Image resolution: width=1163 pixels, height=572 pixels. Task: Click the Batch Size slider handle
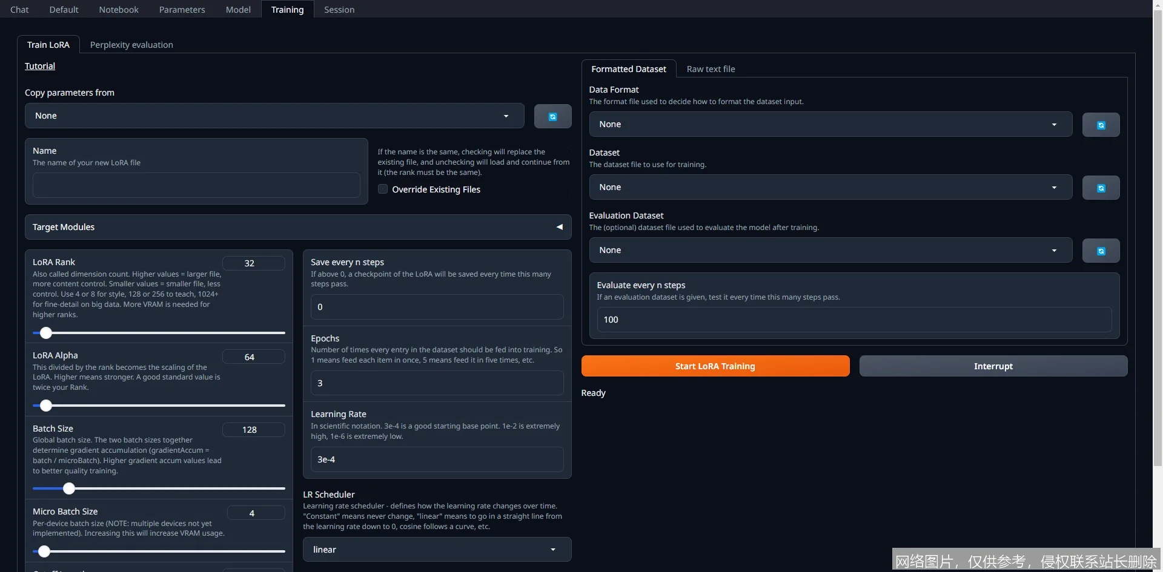pyautogui.click(x=69, y=488)
